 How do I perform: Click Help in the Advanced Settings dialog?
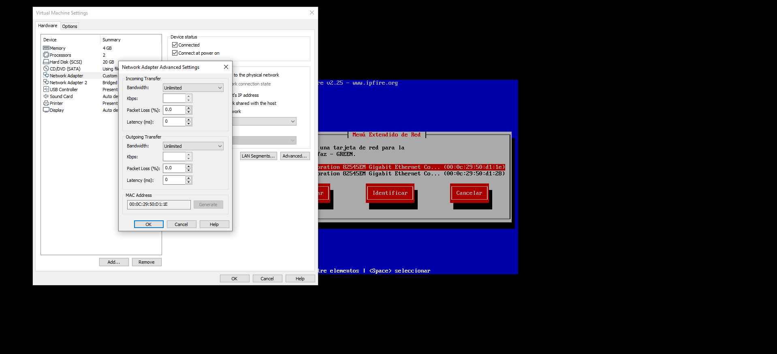point(214,224)
